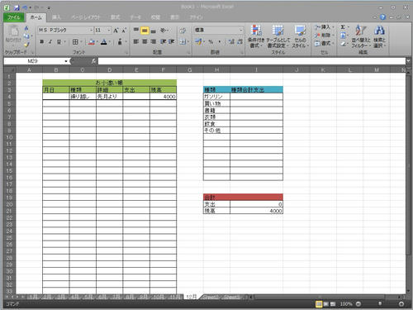Apply the Font Color A swatch

(104, 42)
